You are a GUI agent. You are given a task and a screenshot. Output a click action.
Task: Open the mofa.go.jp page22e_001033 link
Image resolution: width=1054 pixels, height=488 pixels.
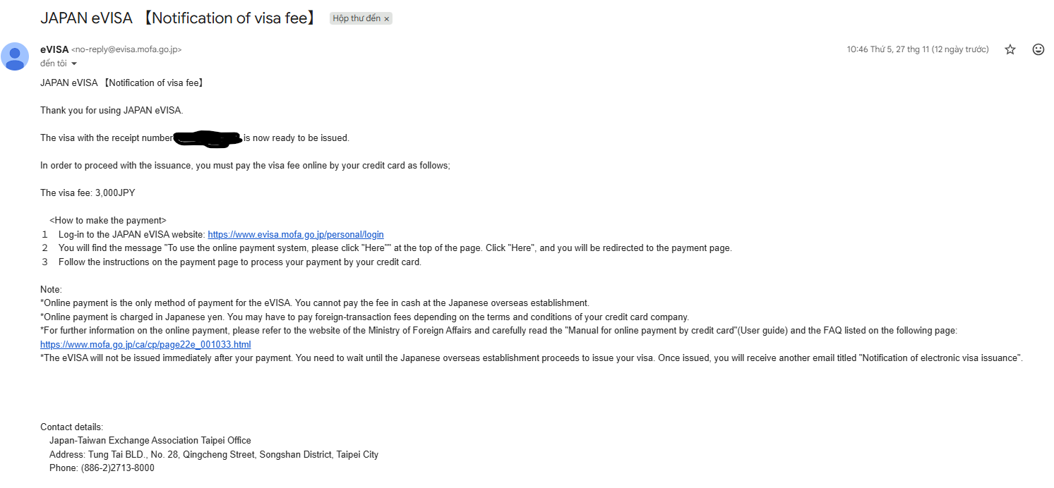[145, 345]
